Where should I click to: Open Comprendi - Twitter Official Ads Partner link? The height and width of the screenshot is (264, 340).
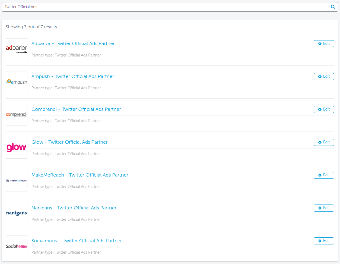[76, 109]
